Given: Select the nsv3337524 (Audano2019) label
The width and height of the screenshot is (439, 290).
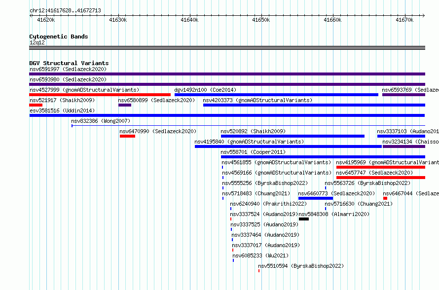Looking at the screenshot, I should pyautogui.click(x=264, y=214).
